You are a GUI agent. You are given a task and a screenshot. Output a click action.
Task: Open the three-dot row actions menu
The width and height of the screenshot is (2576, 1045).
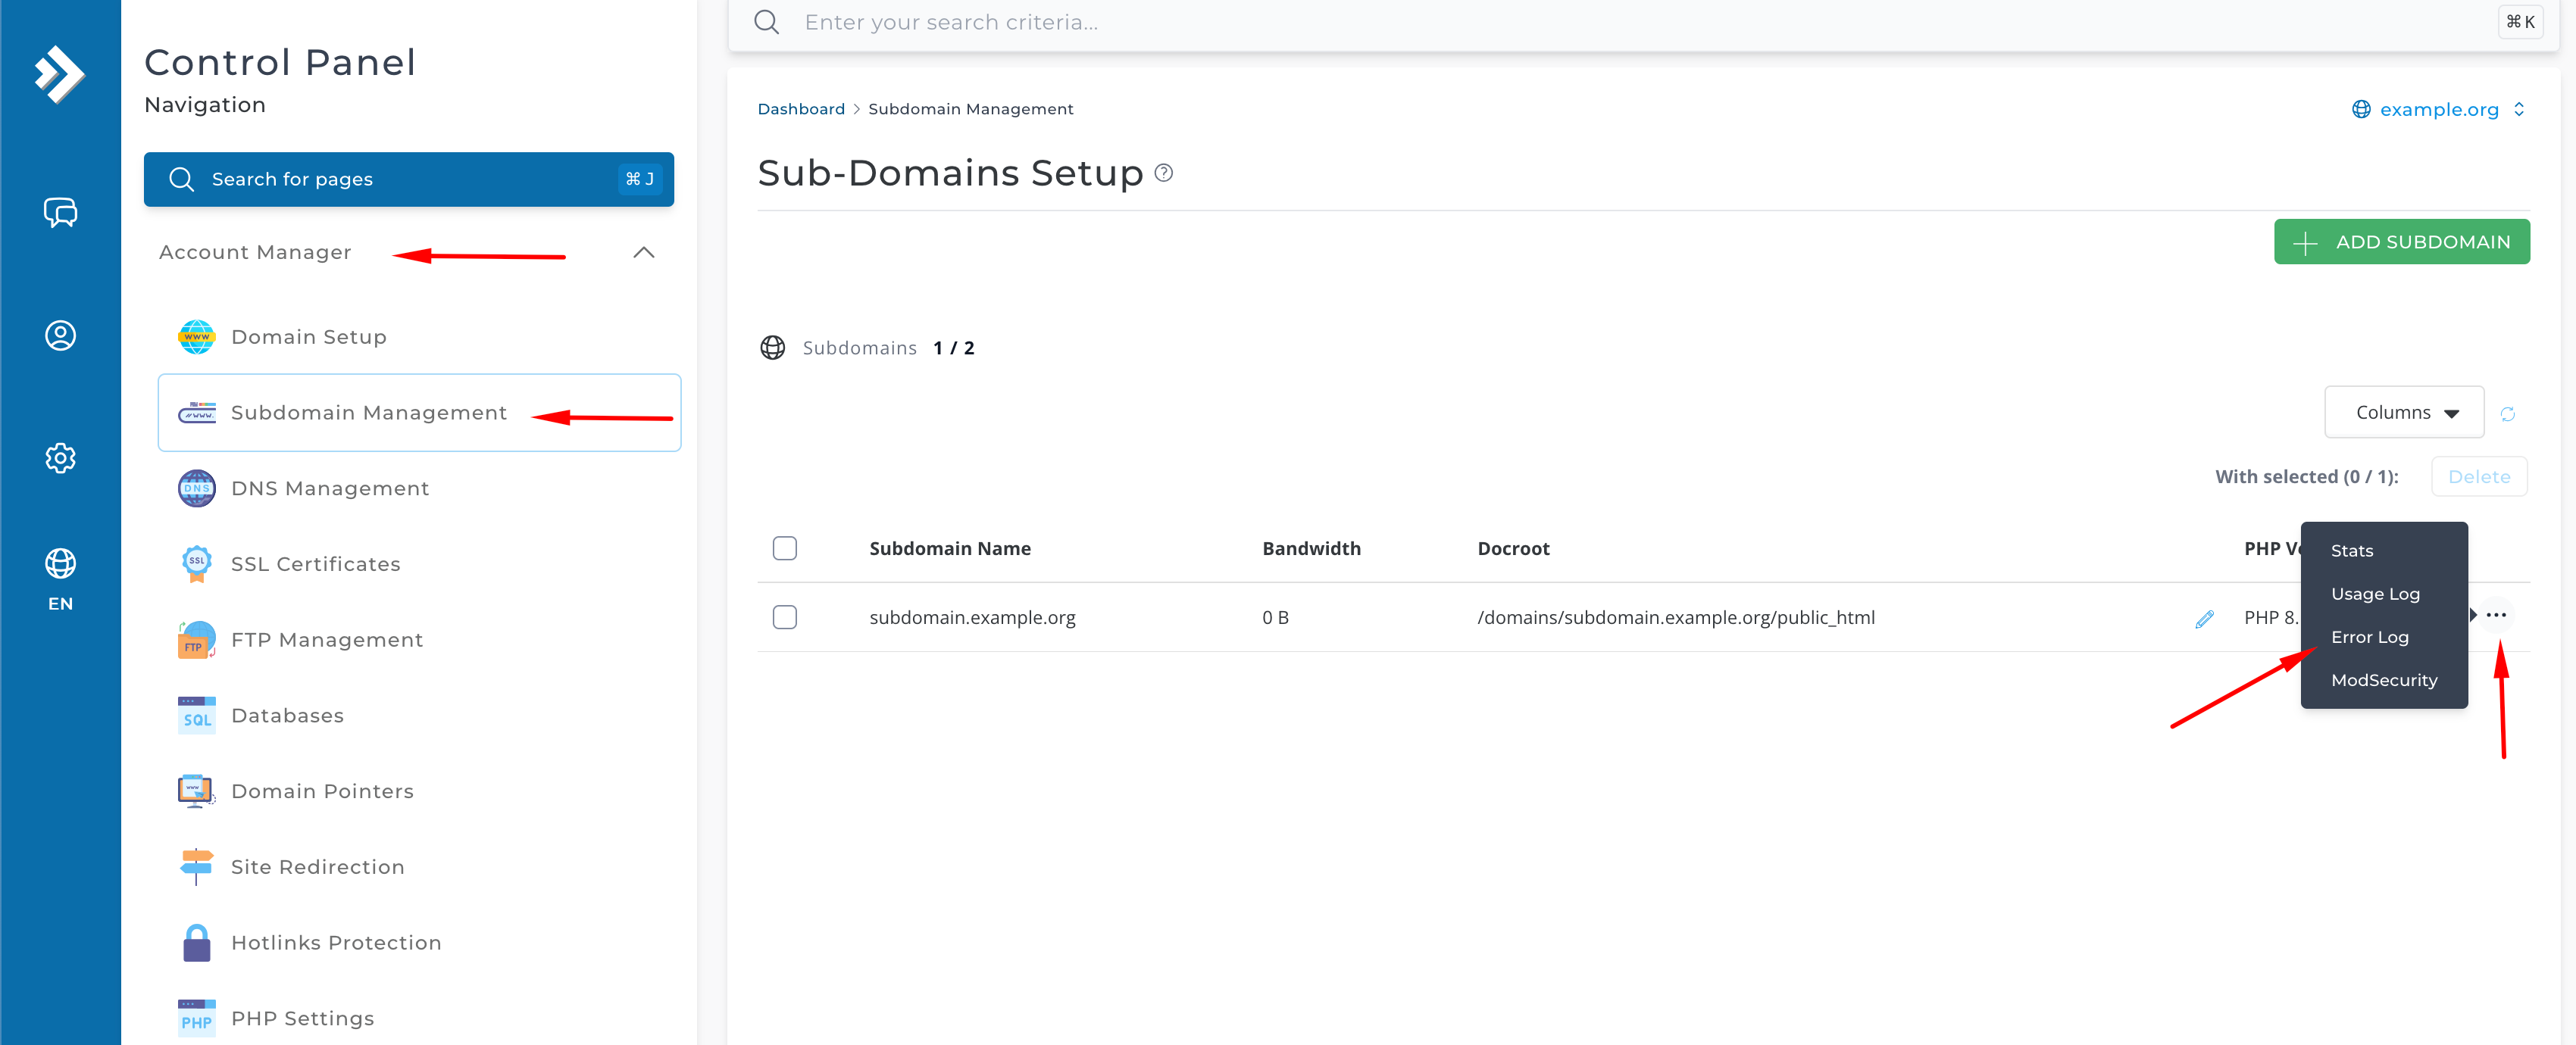point(2496,616)
